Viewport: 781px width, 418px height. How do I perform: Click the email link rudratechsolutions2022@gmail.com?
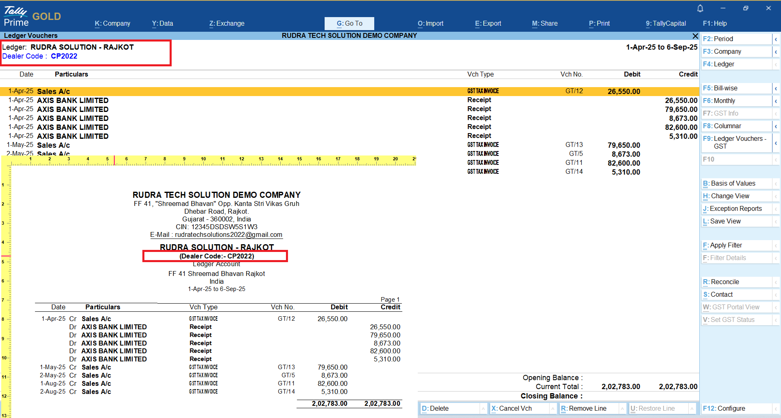(228, 235)
